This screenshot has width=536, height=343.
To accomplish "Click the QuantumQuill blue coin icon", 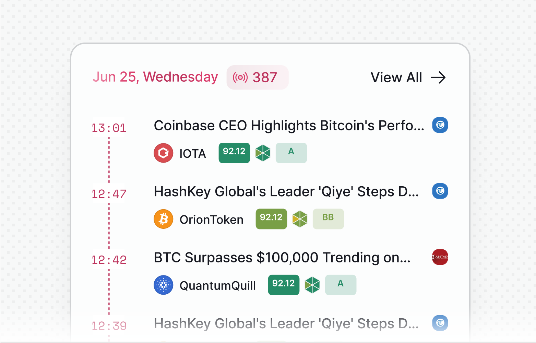I will (x=164, y=285).
